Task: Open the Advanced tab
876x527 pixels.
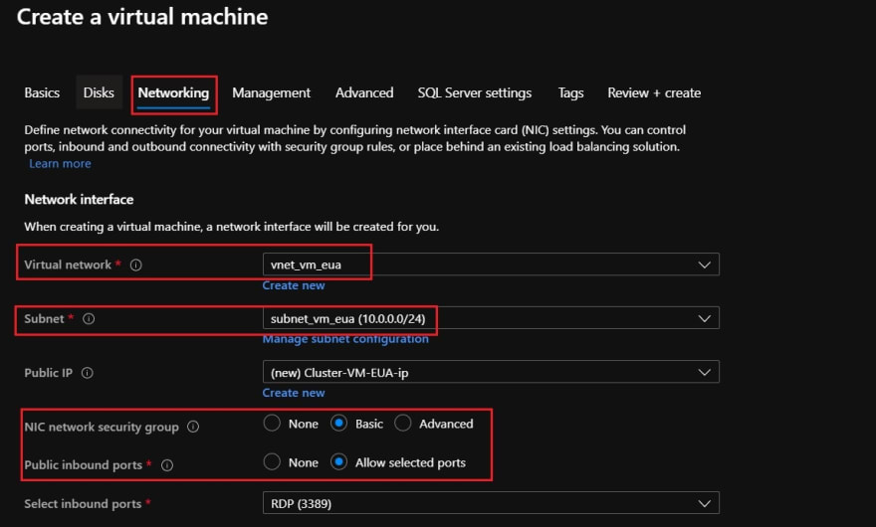Action: 364,92
